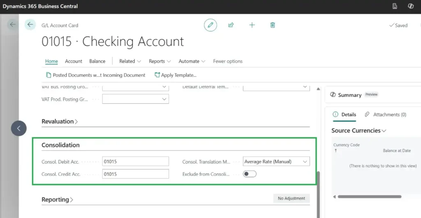Expand the Reporting section
The width and height of the screenshot is (421, 218).
click(x=58, y=199)
